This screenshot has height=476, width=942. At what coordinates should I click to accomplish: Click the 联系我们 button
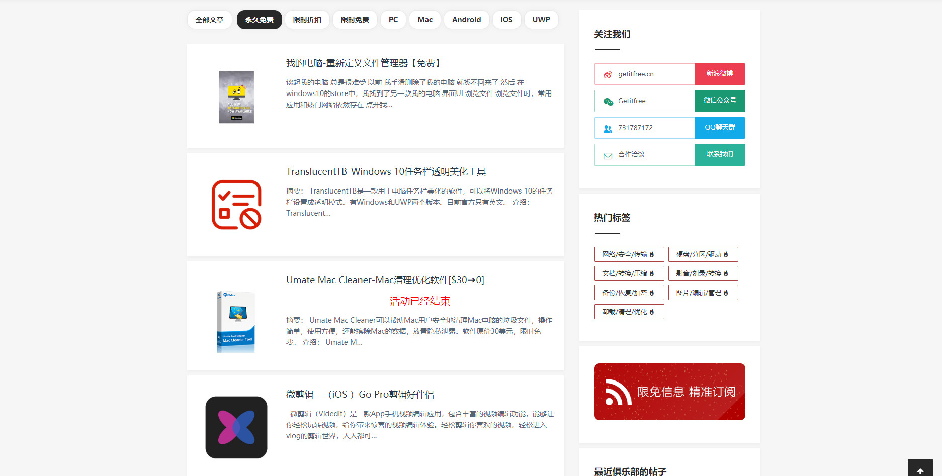[720, 155]
